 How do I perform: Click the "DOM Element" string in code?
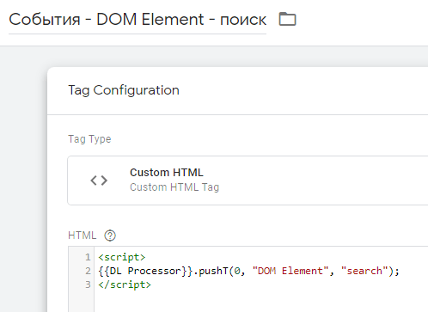pos(290,271)
